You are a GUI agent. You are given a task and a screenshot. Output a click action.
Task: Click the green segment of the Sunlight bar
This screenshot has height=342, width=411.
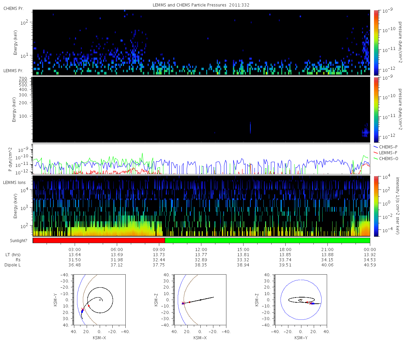[x=267, y=240]
